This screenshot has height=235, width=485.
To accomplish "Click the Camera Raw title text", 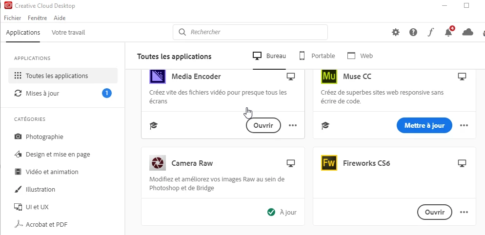I will 192,163.
